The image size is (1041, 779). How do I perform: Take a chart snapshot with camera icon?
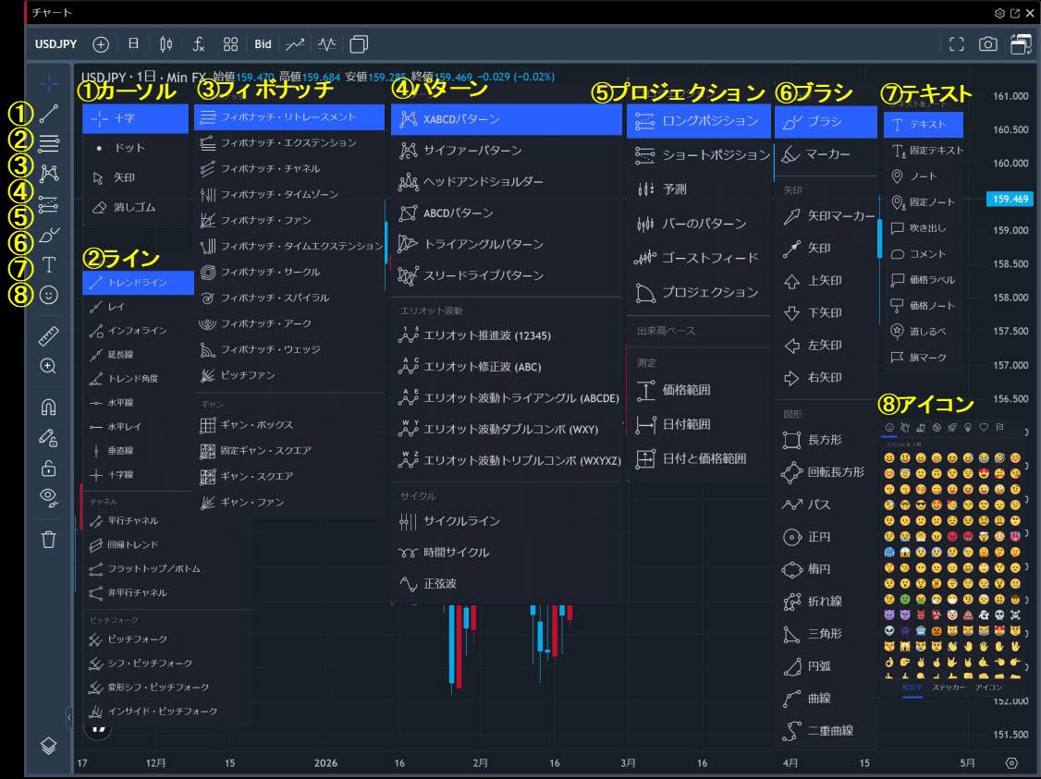click(988, 43)
